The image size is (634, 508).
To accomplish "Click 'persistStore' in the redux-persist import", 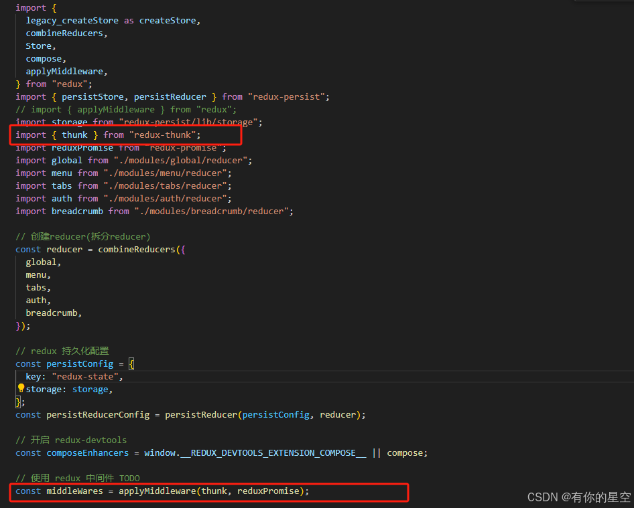I will pos(92,97).
